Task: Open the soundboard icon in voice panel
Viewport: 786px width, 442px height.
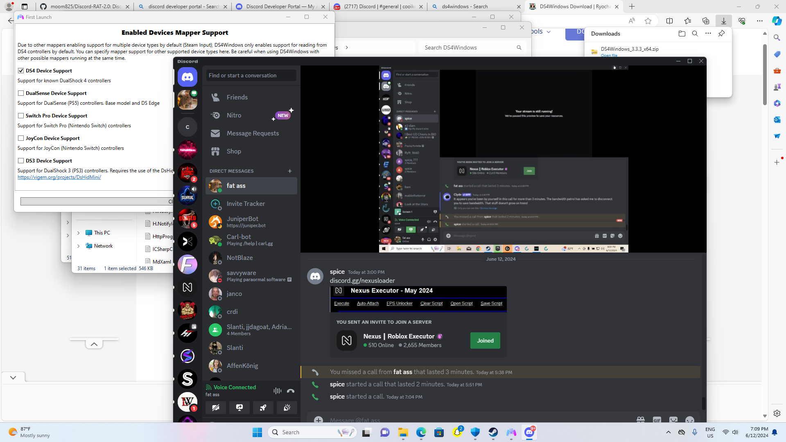Action: coord(287,408)
